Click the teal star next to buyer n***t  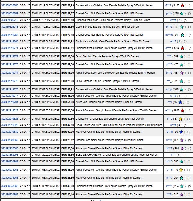(181, 178)
